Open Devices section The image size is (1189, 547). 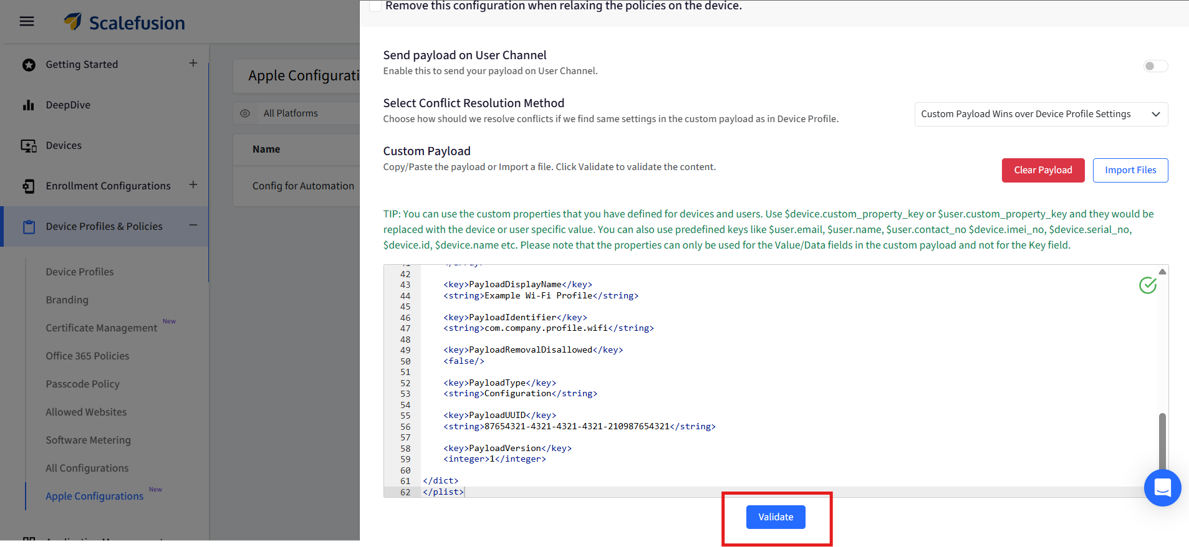(64, 146)
